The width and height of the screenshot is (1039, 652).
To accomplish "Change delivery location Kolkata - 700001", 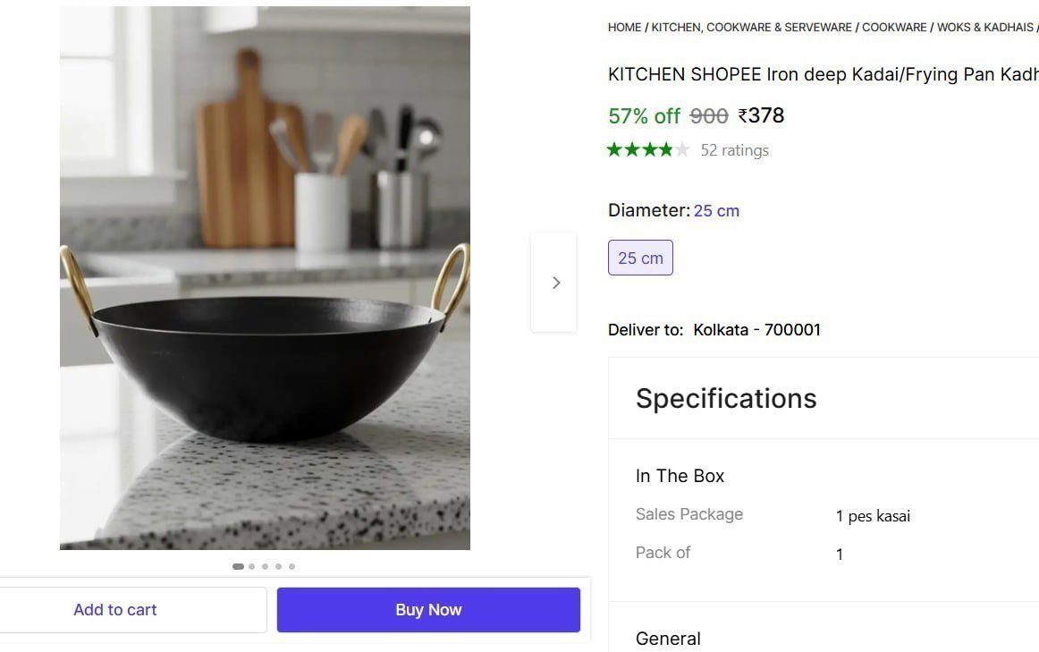I will coord(756,330).
